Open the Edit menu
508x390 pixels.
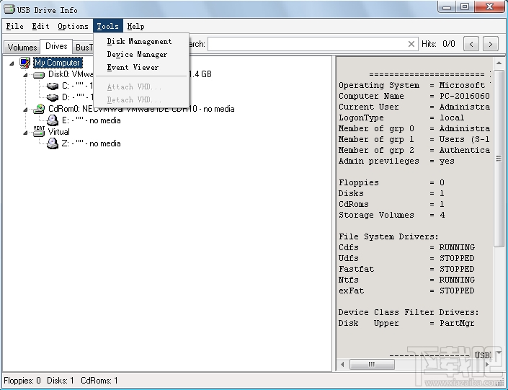pyautogui.click(x=40, y=26)
